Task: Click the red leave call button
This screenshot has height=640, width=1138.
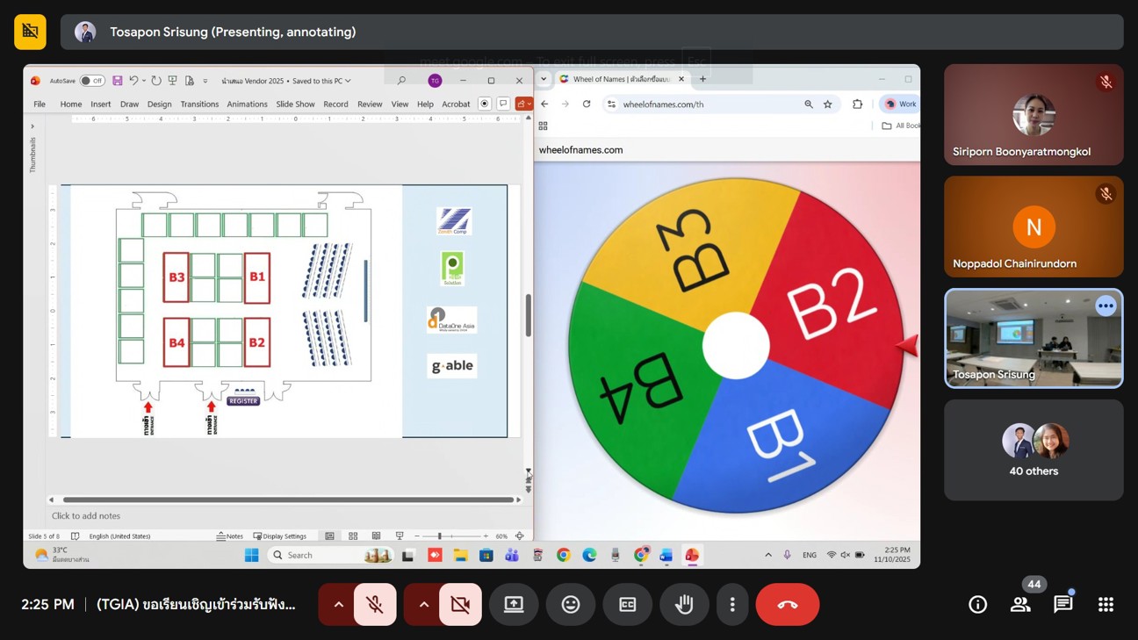Action: tap(788, 605)
